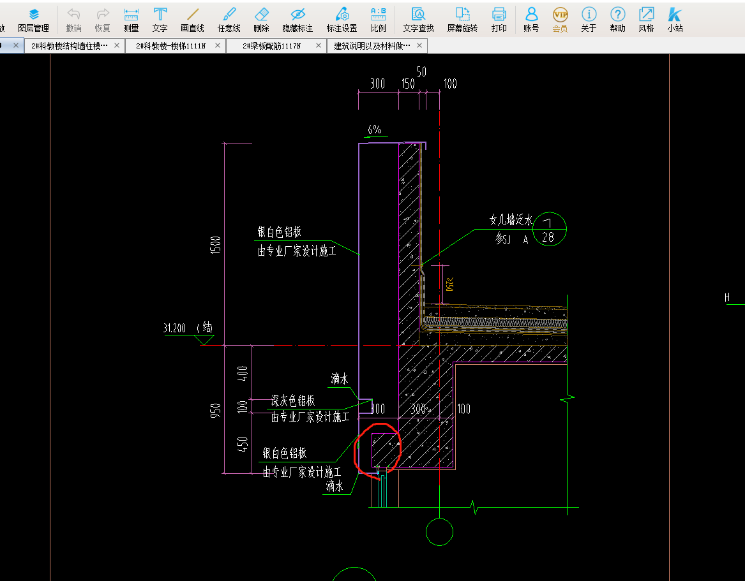Select the 文字 text tool

pos(160,20)
